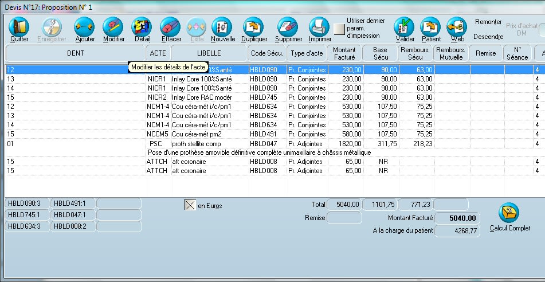Click the Valider checkmark icon

[405, 28]
